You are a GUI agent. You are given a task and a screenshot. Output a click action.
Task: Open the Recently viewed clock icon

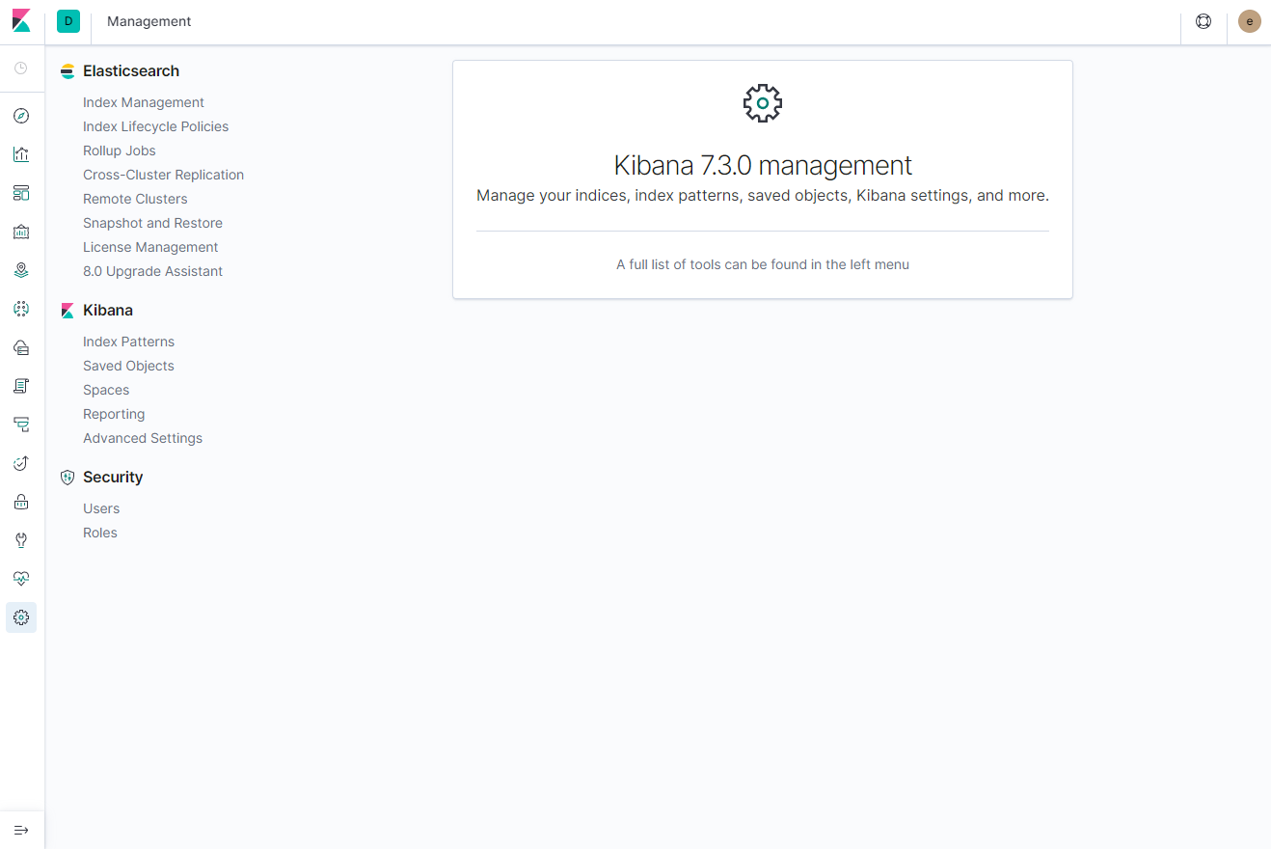tap(21, 68)
